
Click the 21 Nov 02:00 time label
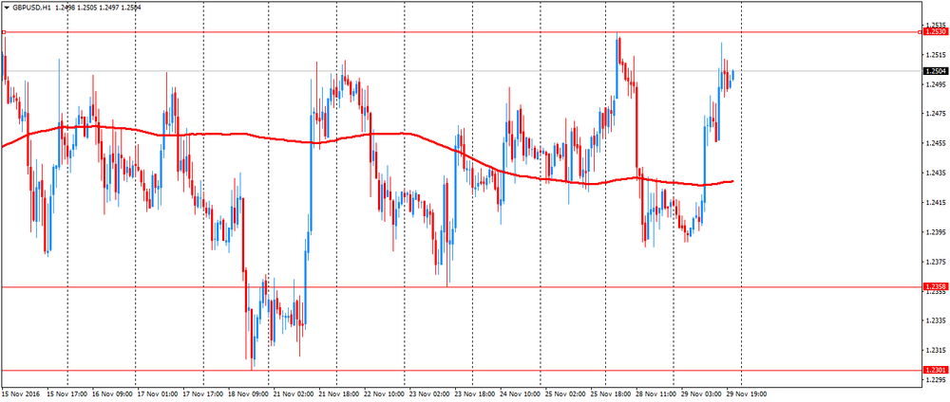294,393
